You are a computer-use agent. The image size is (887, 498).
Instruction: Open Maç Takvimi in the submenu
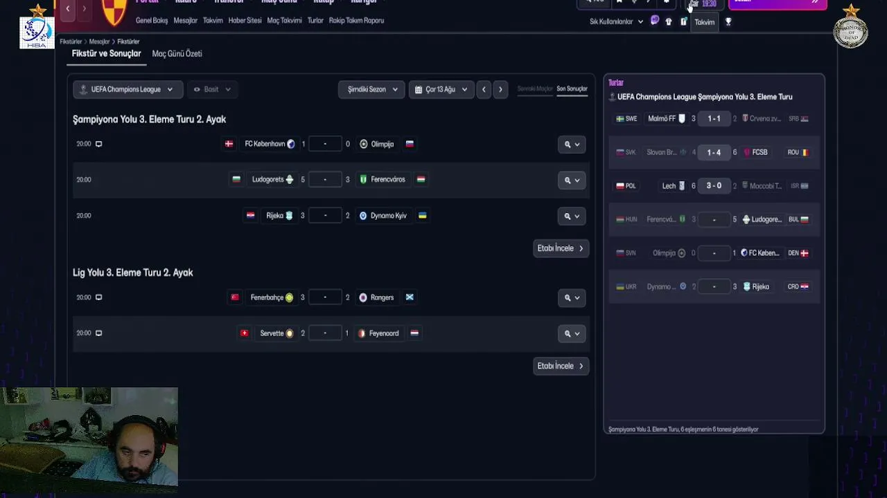(285, 21)
